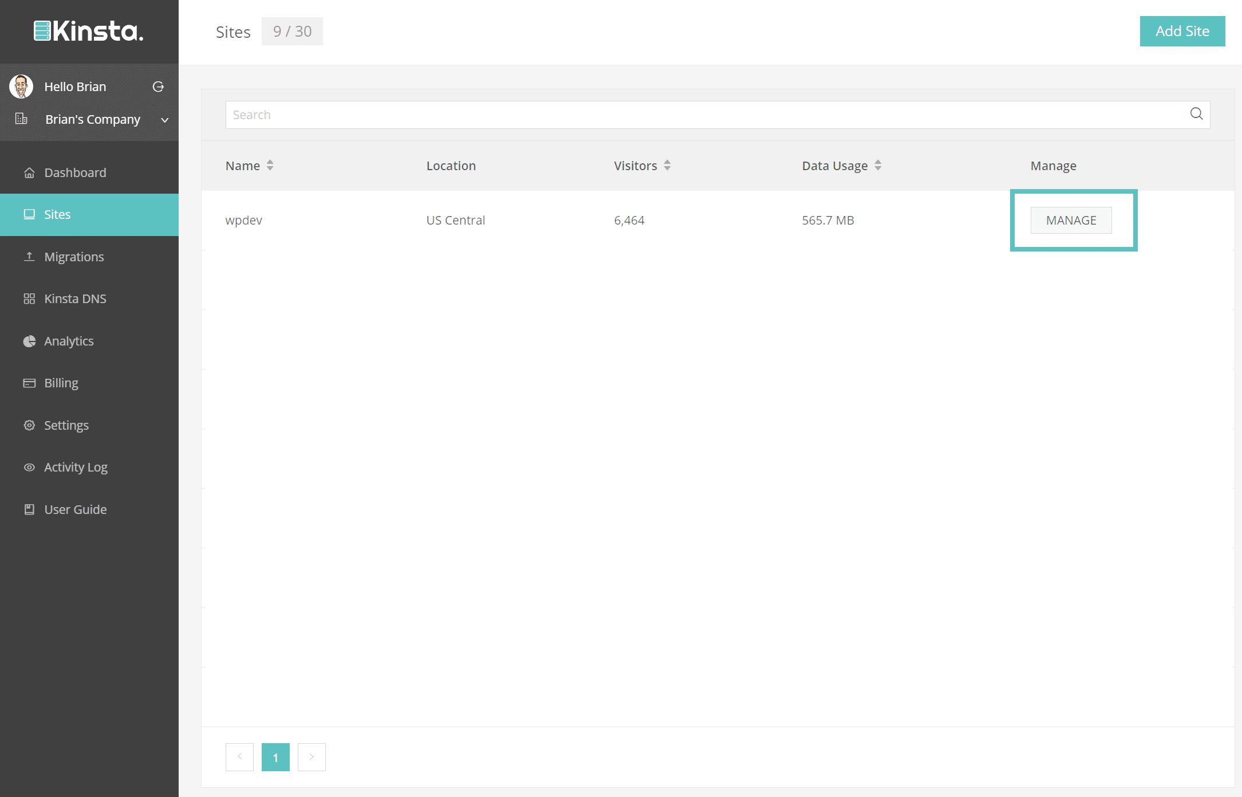Click the Analytics pie chart icon

pos(29,341)
